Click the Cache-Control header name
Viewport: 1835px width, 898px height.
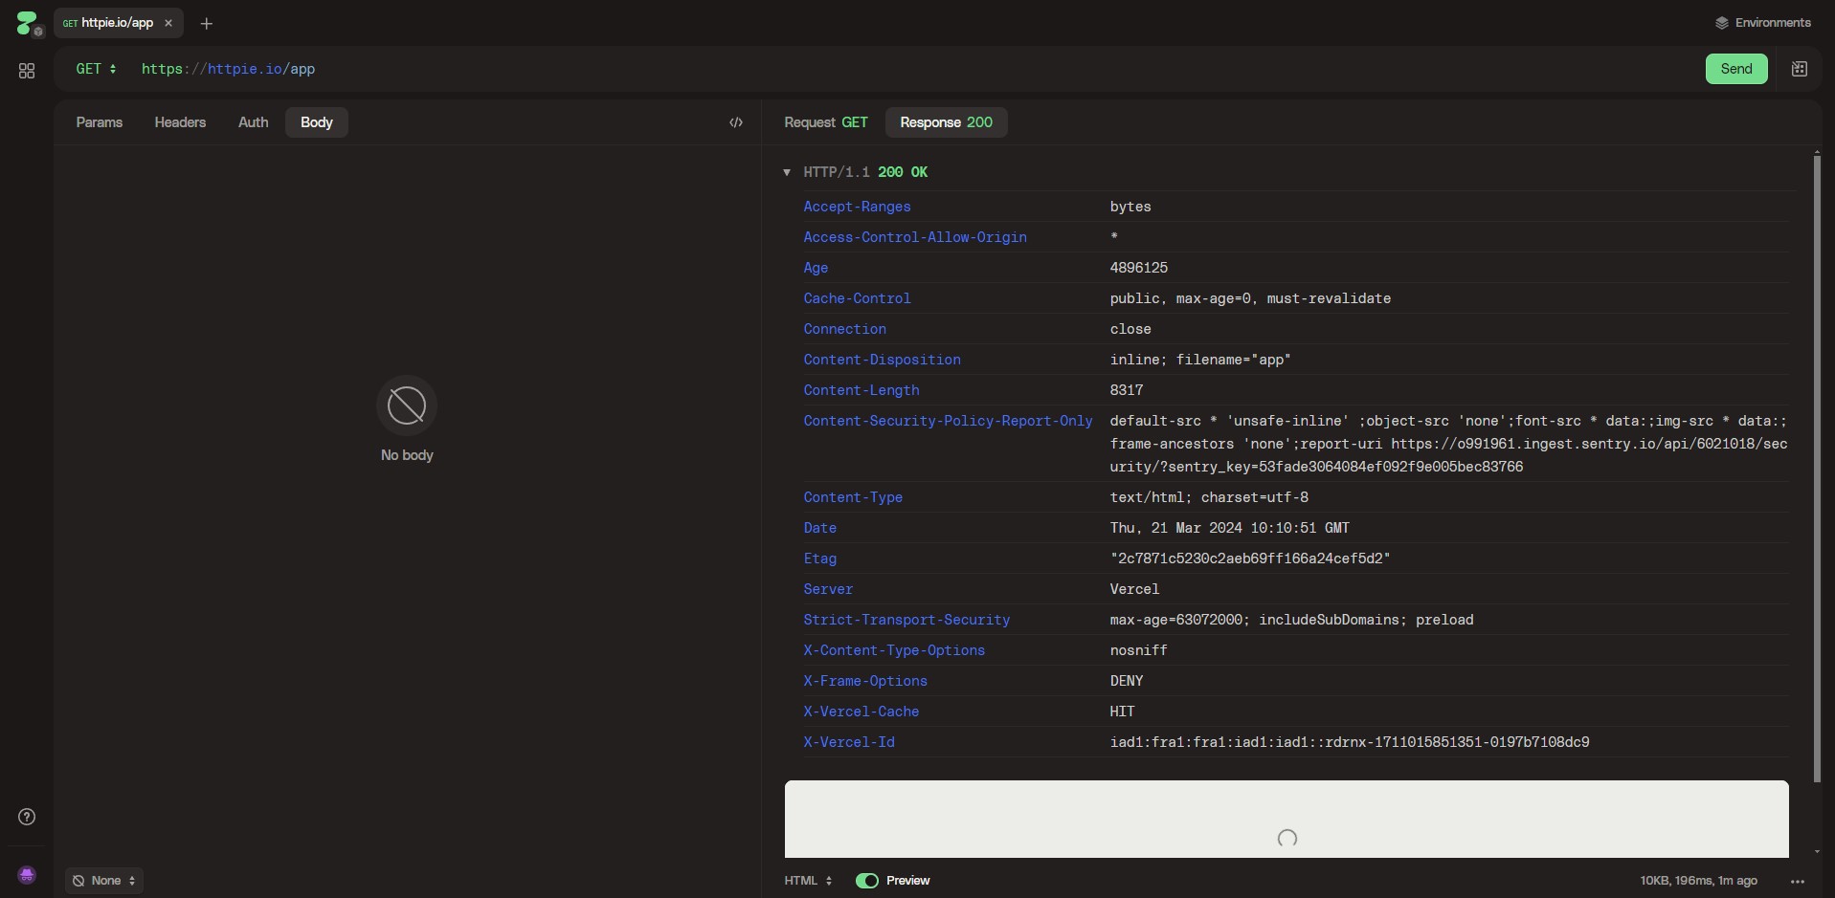(x=857, y=298)
